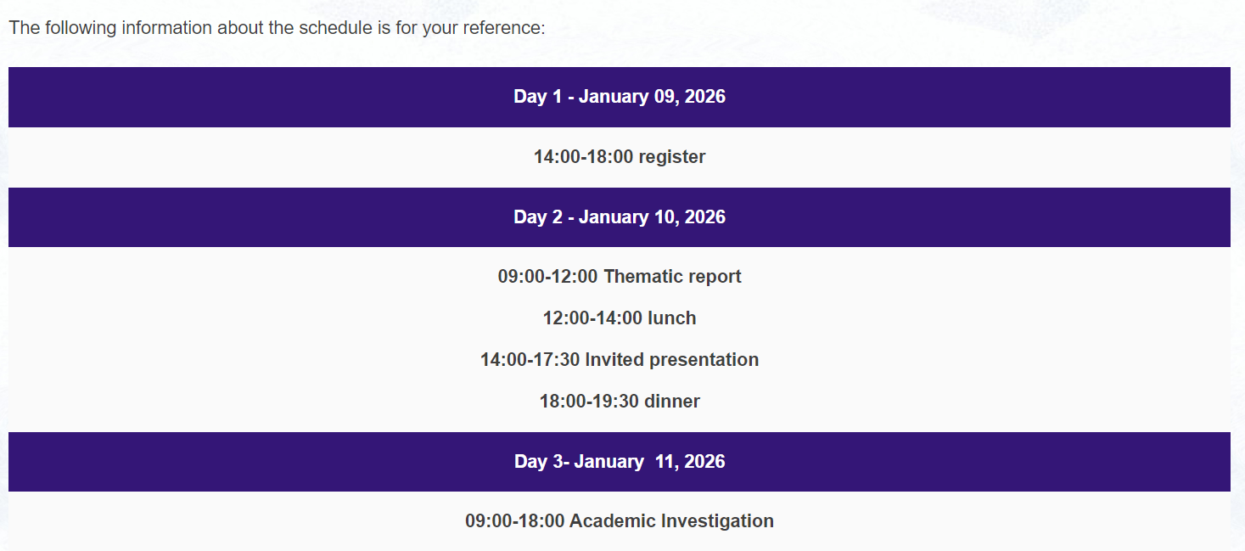The width and height of the screenshot is (1245, 551).
Task: Select the 12:00-14:00 time slot text
Action: pos(593,318)
